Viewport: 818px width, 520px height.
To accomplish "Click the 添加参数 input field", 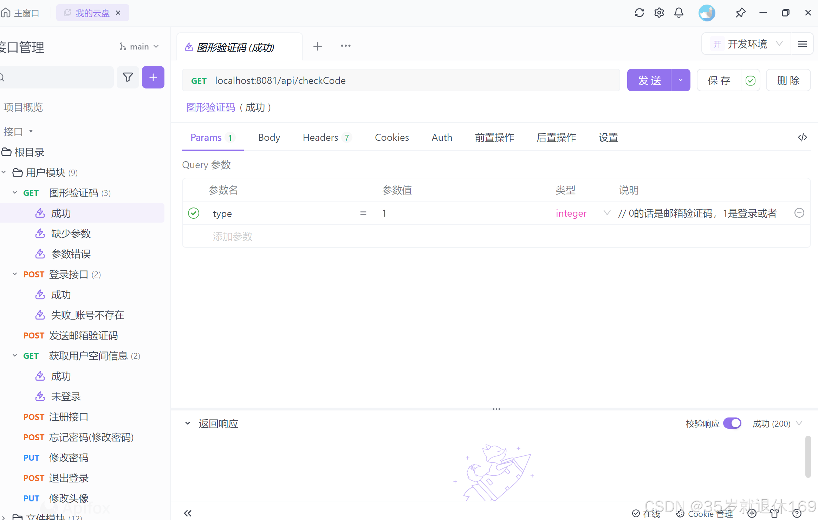I will 232,236.
